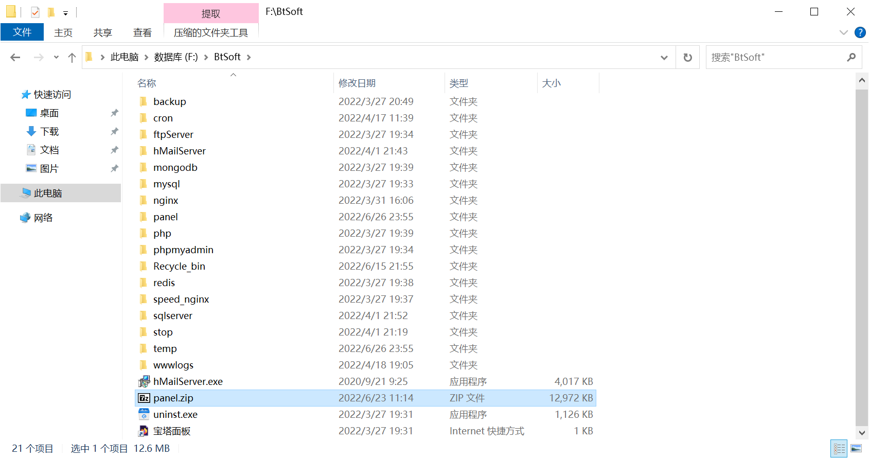Image resolution: width=869 pixels, height=458 pixels.
Task: Open Help with the question mark icon
Action: click(x=860, y=32)
